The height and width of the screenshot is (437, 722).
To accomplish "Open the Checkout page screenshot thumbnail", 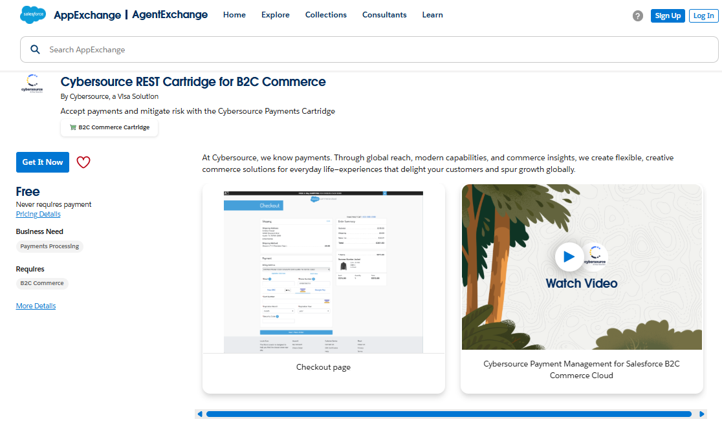I will click(323, 272).
